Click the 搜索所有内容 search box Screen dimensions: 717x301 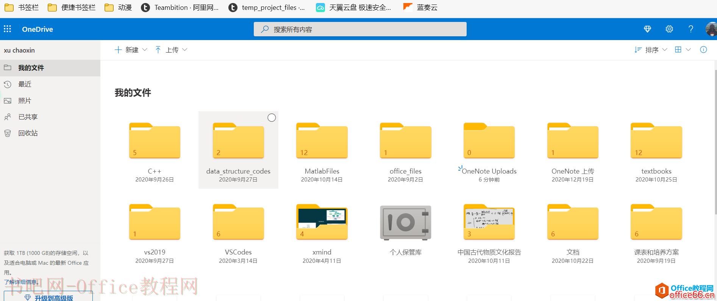360,29
